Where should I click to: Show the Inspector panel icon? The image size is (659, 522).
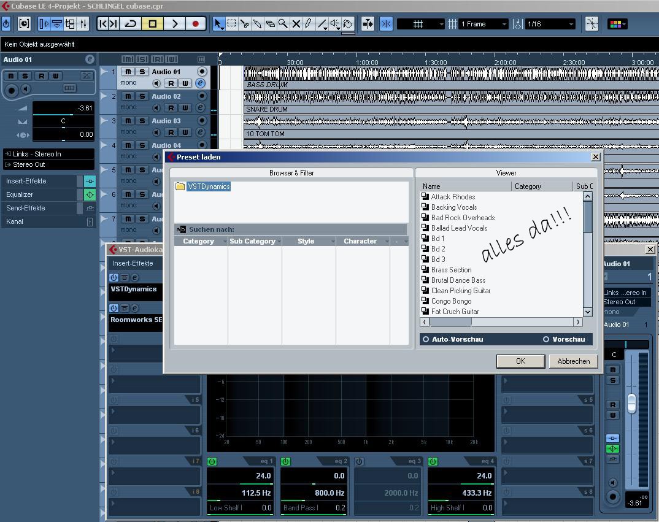coord(44,23)
